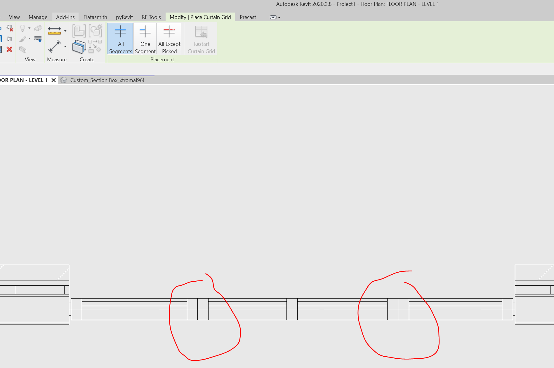Image resolution: width=554 pixels, height=368 pixels.
Task: Switch to the Add-Ins ribbon tab
Action: 65,17
